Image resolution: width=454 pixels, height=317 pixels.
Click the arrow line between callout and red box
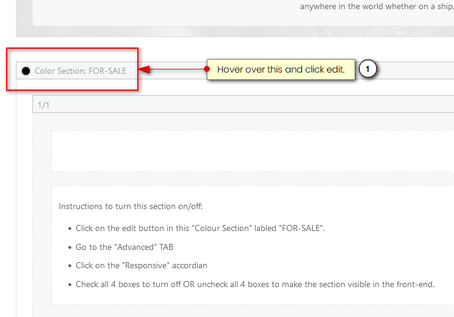(x=177, y=69)
